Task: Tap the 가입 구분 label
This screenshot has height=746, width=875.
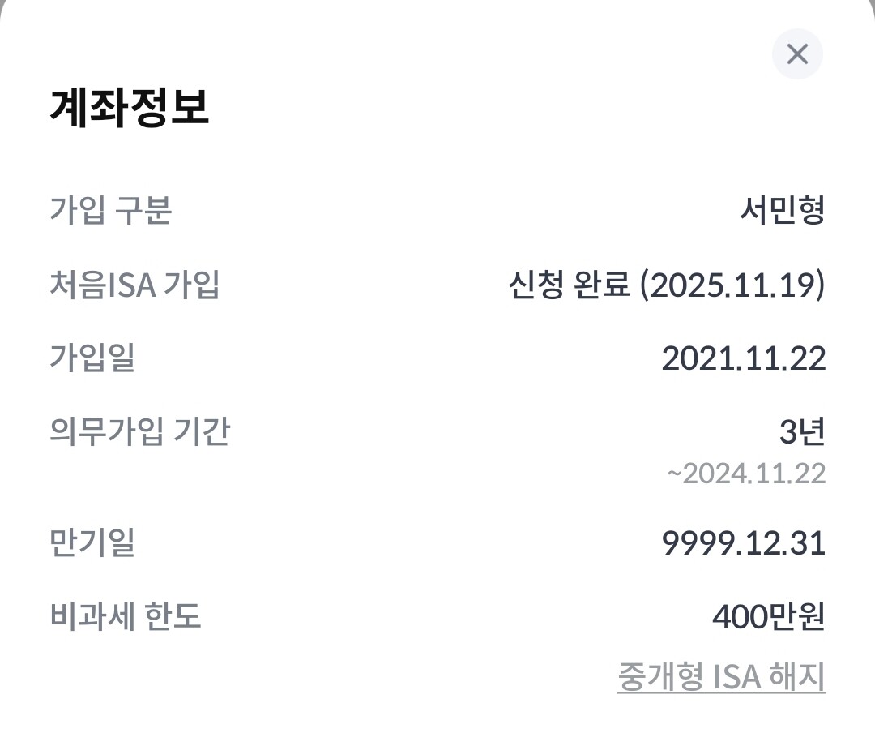Action: [x=111, y=211]
